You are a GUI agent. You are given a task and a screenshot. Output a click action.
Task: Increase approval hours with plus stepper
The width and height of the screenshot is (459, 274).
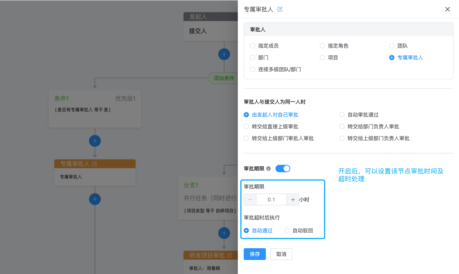(293, 200)
